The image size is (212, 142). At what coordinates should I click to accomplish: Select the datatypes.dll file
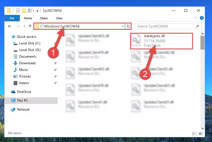(x=162, y=41)
